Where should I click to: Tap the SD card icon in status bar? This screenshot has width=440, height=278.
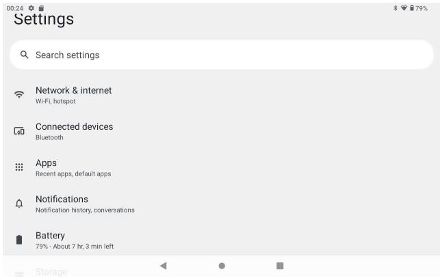click(x=41, y=8)
